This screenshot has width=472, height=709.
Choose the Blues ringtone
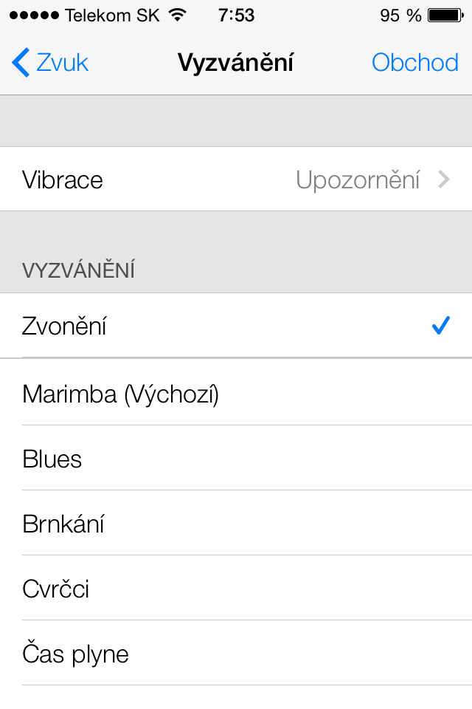click(52, 459)
